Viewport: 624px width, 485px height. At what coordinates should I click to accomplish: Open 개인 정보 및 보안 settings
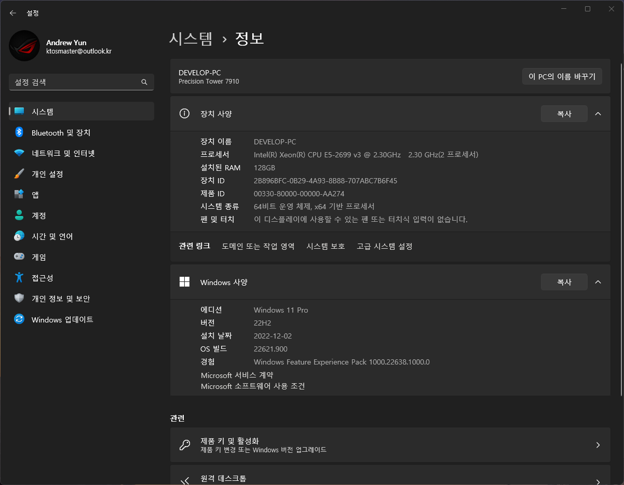[82, 299]
